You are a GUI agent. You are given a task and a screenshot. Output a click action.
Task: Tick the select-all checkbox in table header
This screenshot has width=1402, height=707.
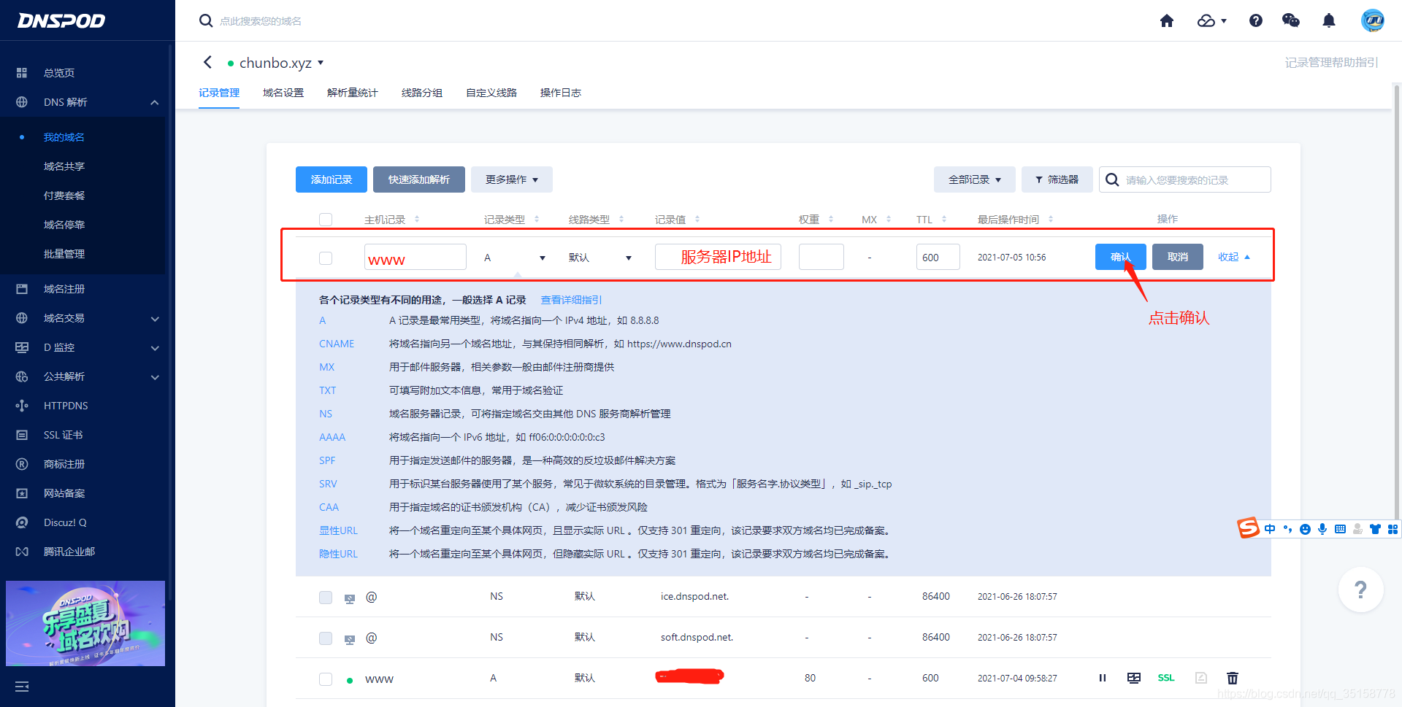(326, 220)
